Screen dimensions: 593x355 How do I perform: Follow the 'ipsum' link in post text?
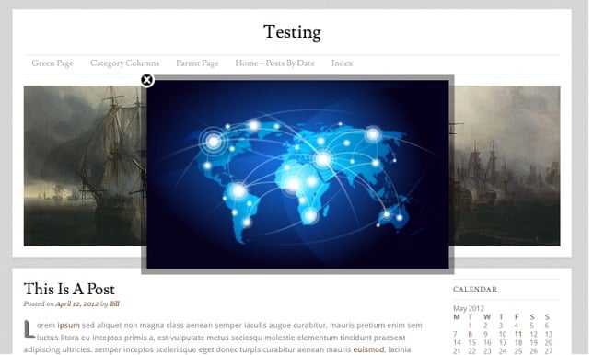click(68, 326)
